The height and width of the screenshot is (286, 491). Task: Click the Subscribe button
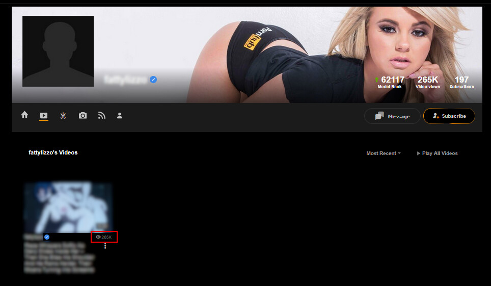click(x=449, y=116)
